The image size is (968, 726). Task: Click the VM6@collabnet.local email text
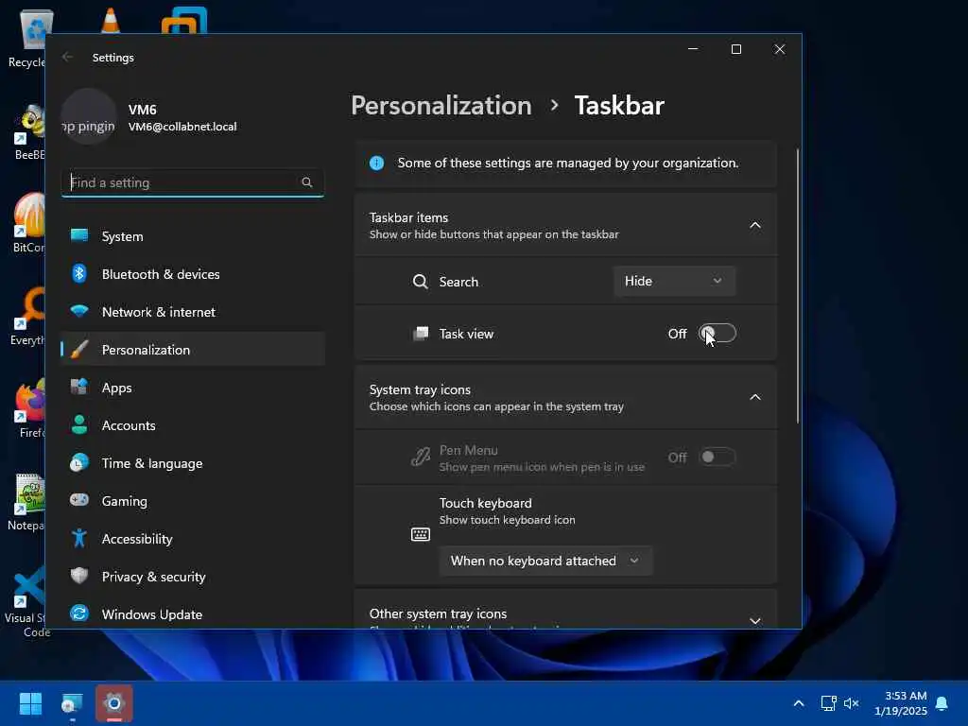pos(182,127)
